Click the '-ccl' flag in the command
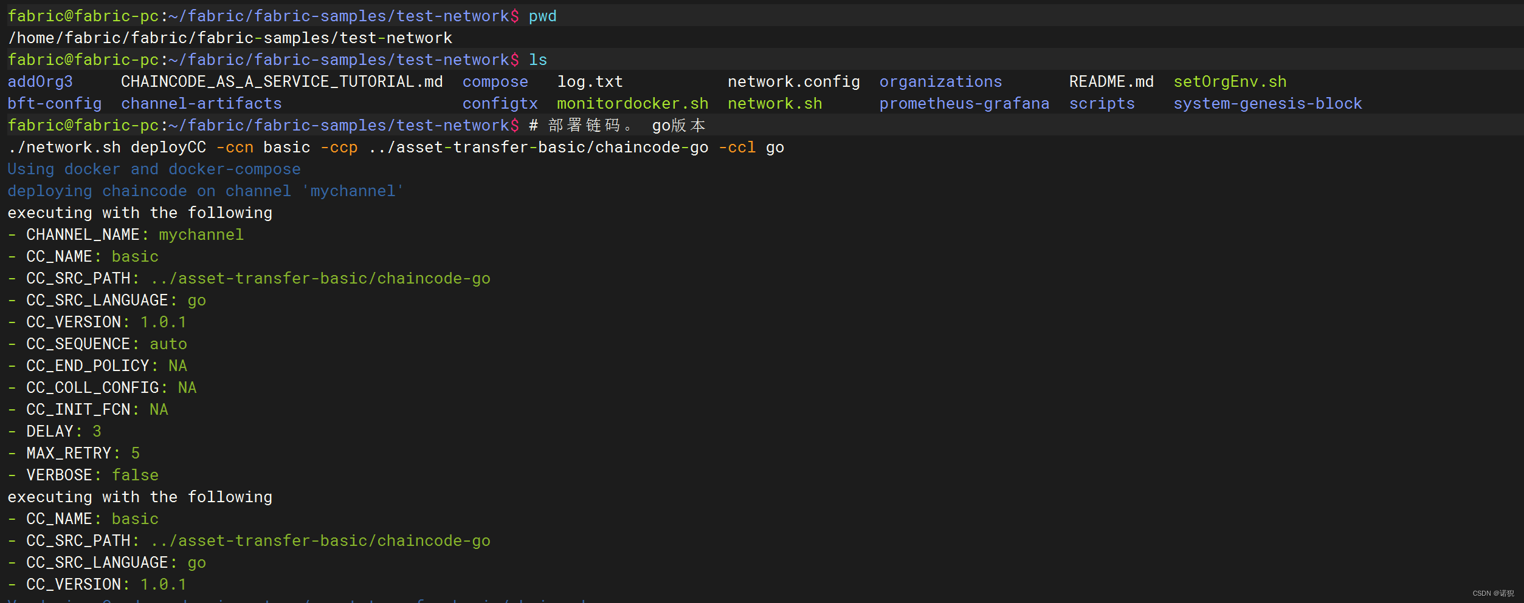Screen dimensions: 1524x603 coord(737,148)
